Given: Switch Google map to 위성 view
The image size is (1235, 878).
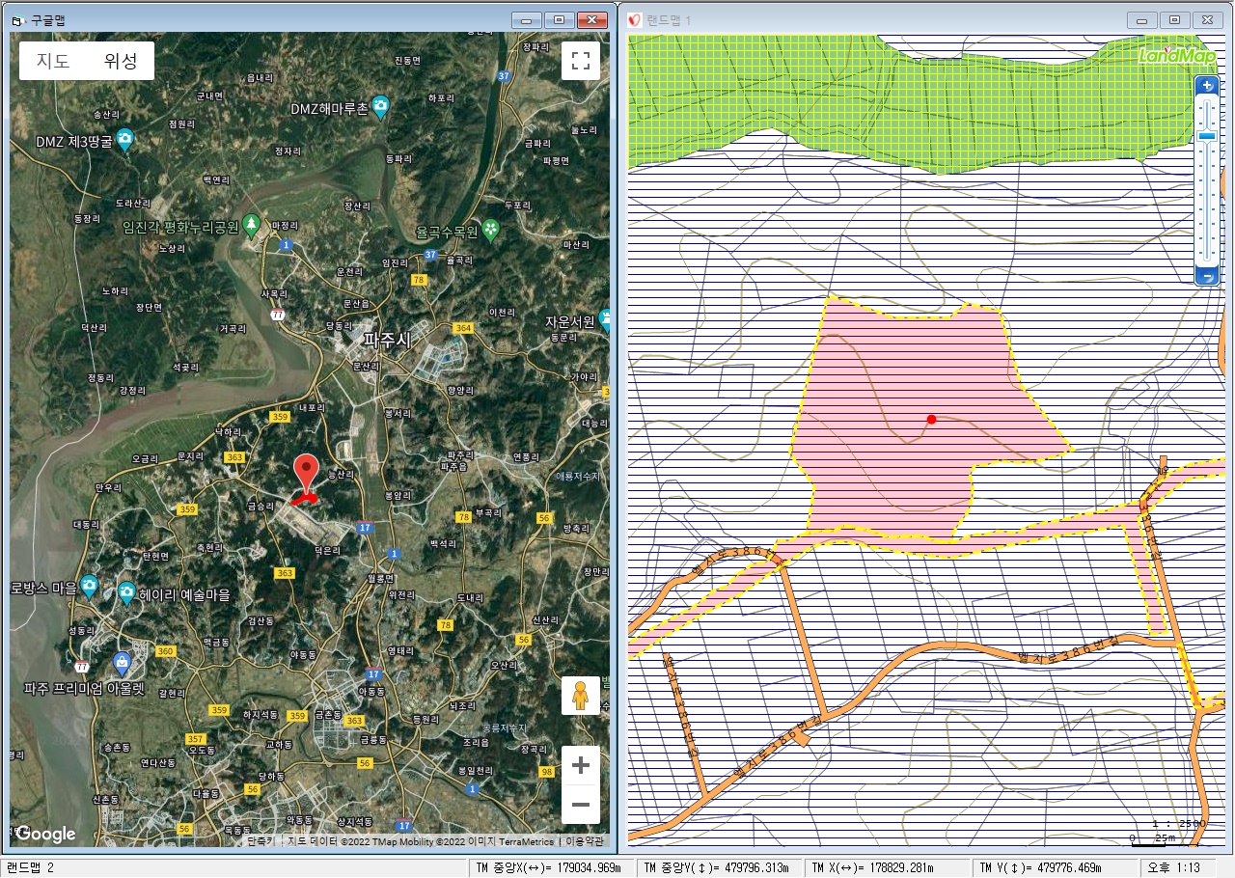Looking at the screenshot, I should [121, 61].
